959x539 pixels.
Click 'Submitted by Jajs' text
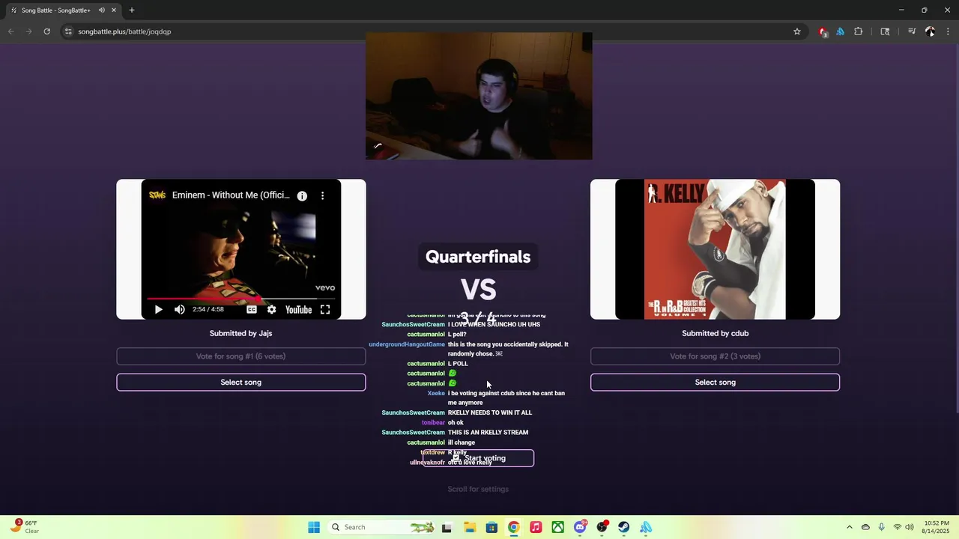240,333
